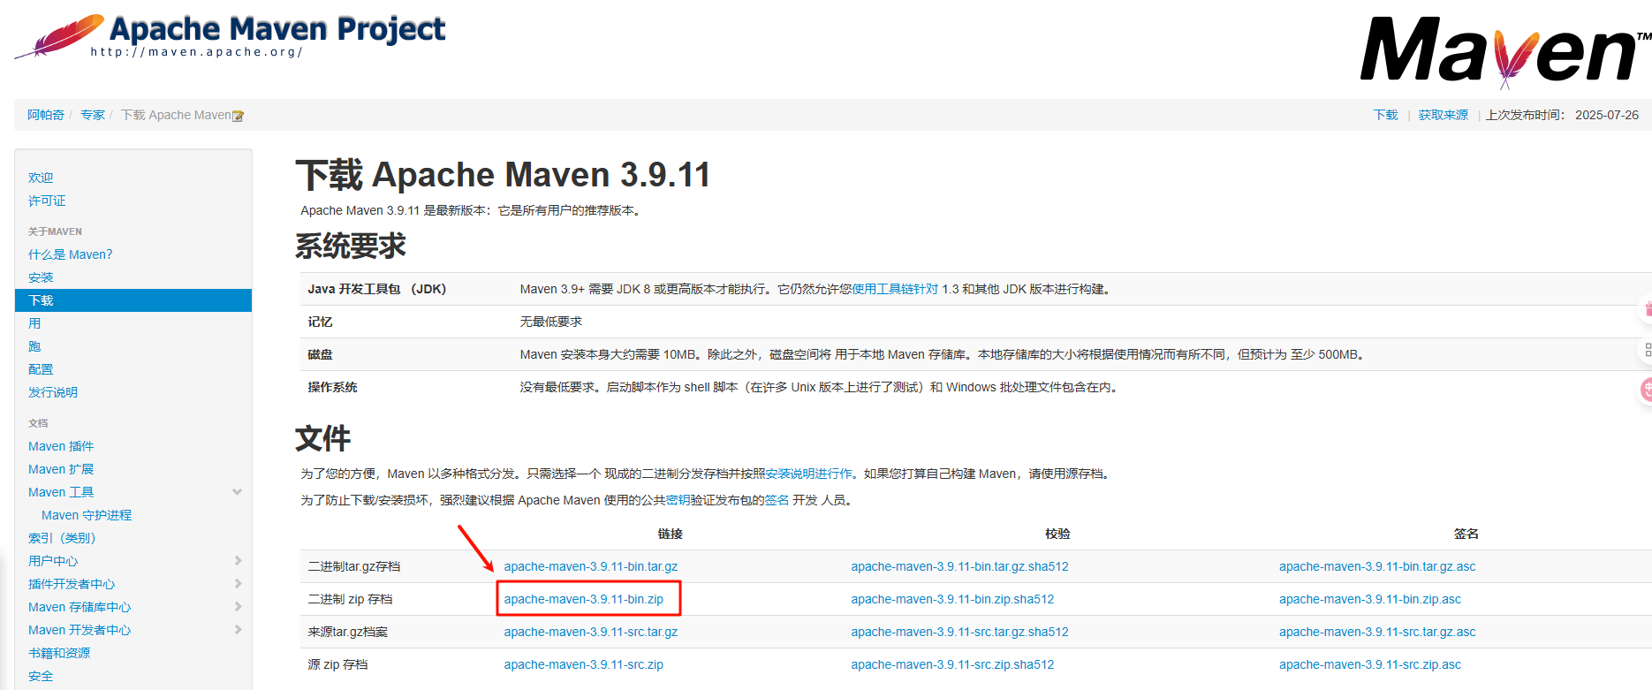Screen dimensions: 1652x690
Task: Click the Maven logo at top right
Action: pos(1503,51)
